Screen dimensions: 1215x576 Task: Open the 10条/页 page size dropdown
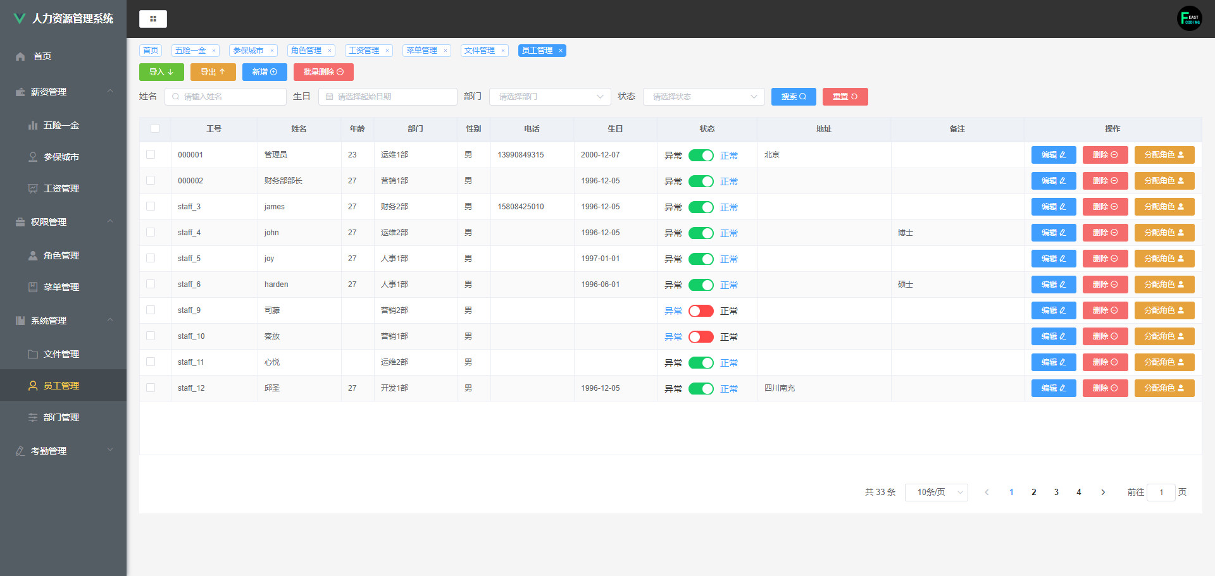(x=937, y=492)
